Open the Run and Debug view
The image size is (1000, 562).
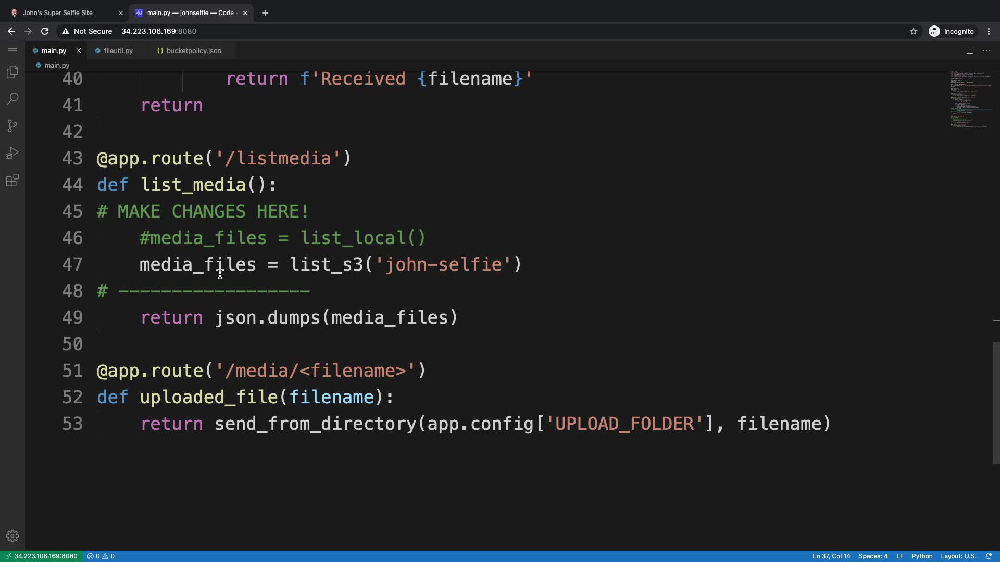pos(12,153)
